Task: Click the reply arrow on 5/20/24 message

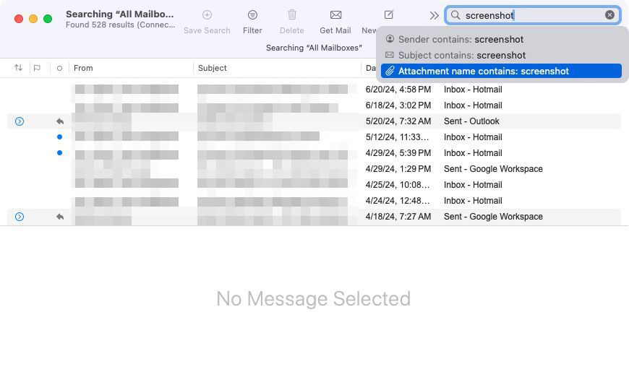Action: pyautogui.click(x=60, y=121)
